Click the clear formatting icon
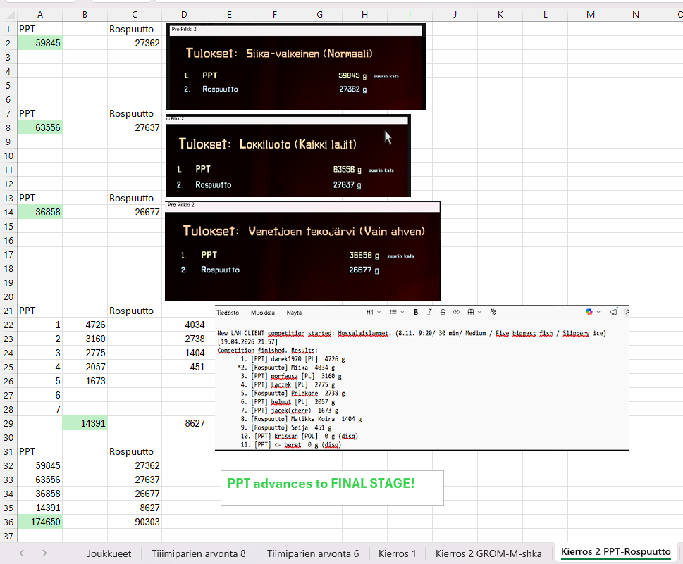The height and width of the screenshot is (564, 683). pos(493,312)
